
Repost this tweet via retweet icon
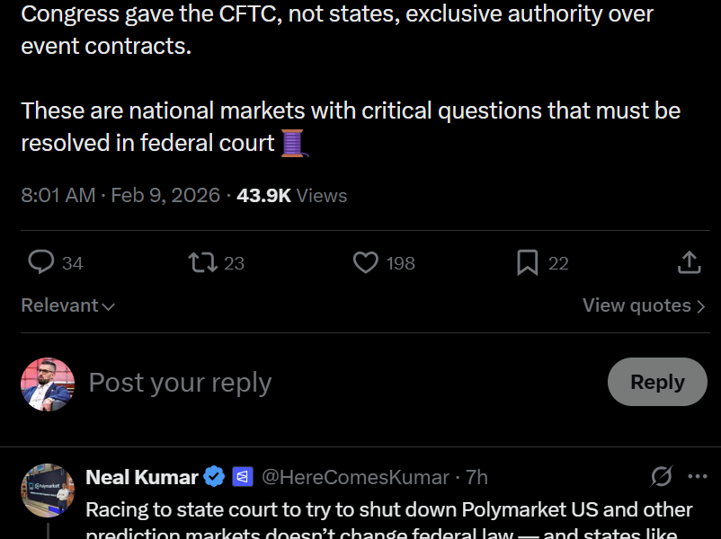(202, 262)
